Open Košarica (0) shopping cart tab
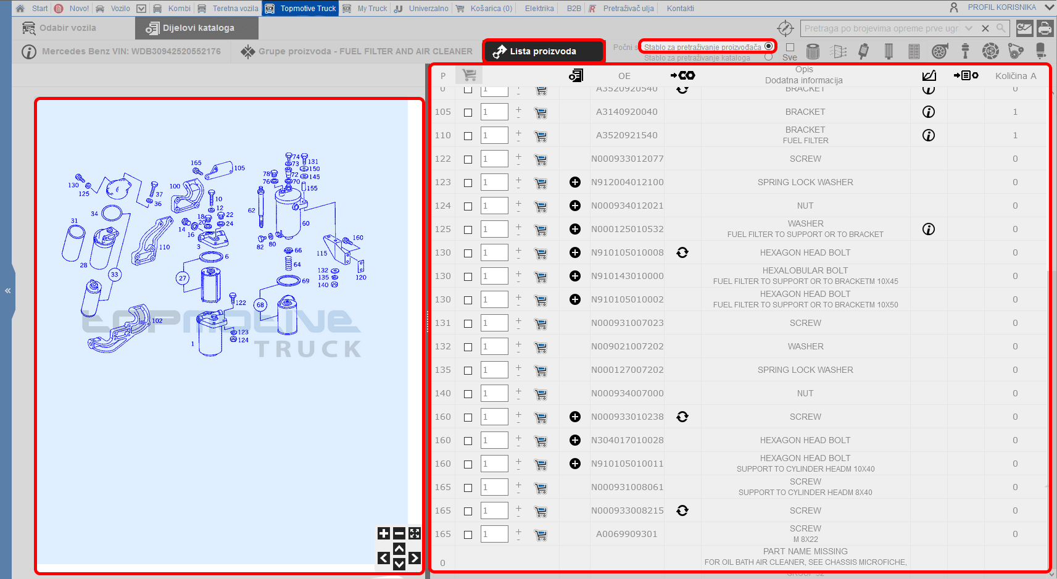The image size is (1057, 579). click(484, 9)
